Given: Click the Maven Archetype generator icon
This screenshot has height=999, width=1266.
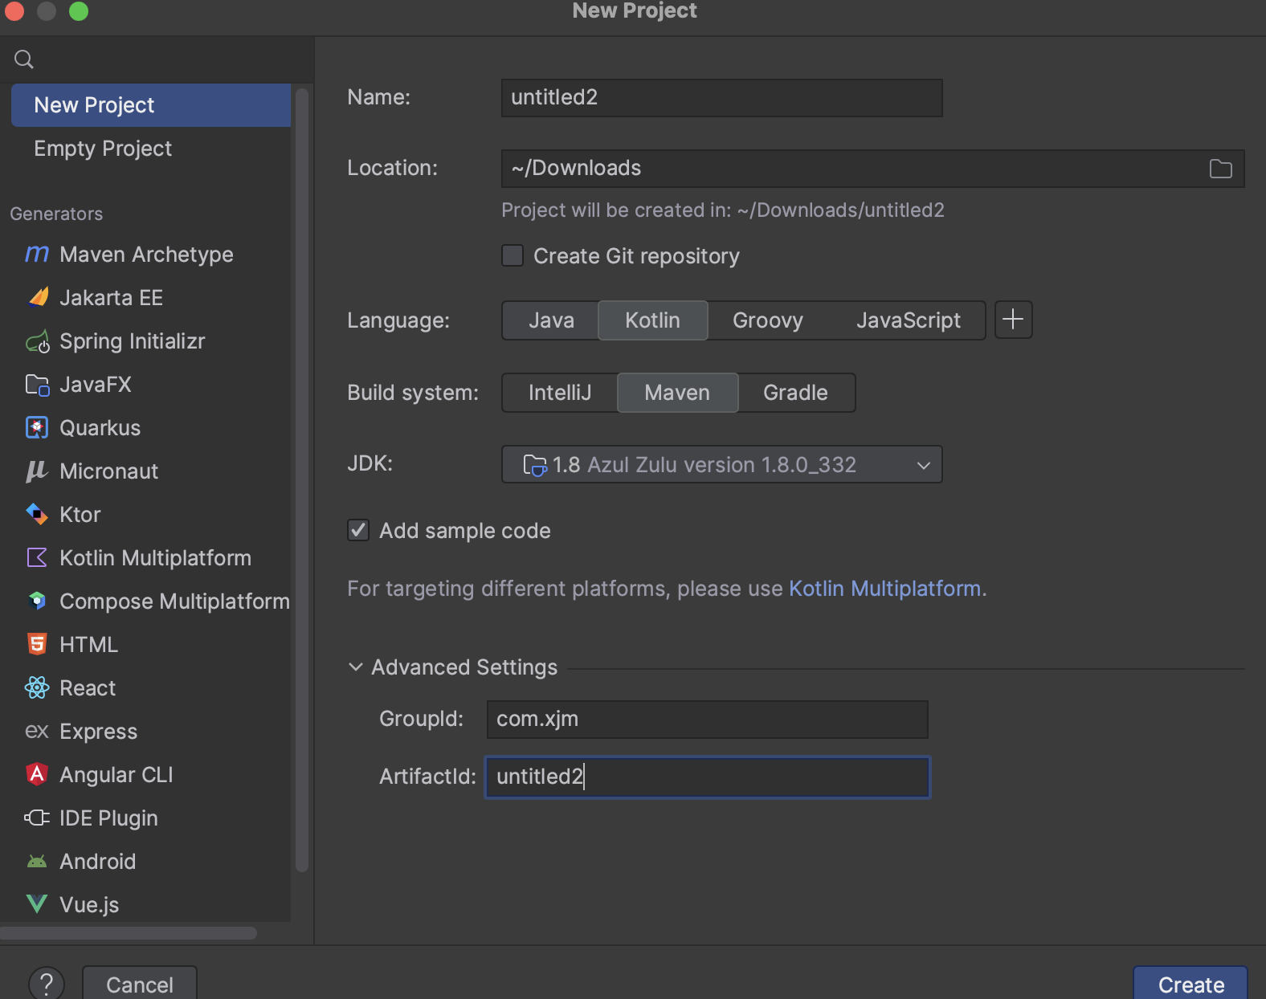Looking at the screenshot, I should tap(37, 255).
